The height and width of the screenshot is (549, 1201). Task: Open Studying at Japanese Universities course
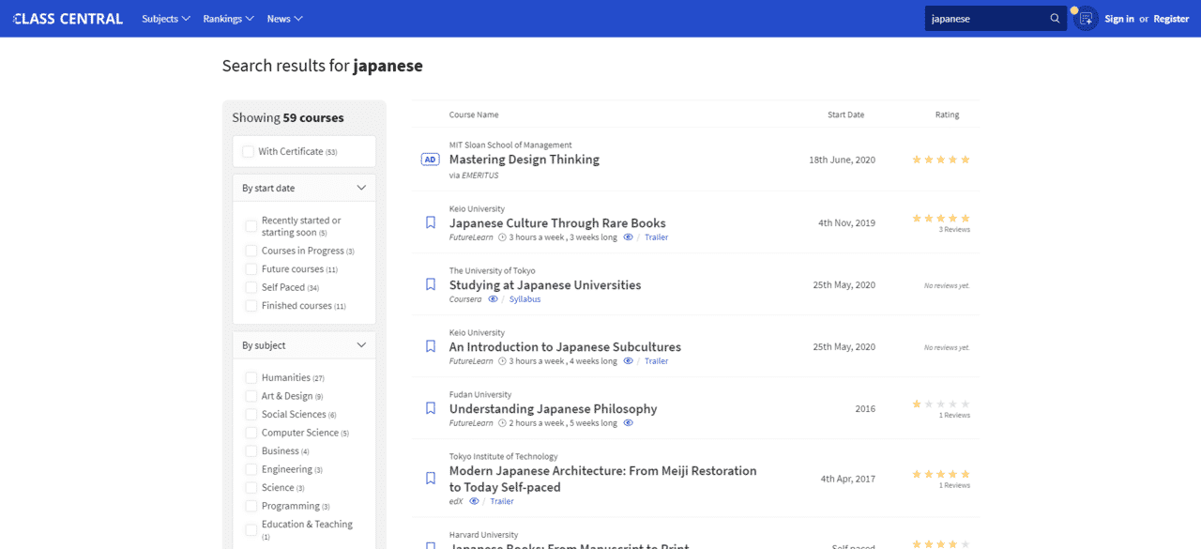click(x=545, y=285)
